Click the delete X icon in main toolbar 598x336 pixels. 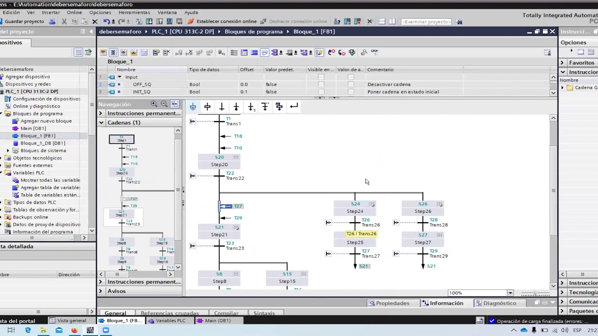tap(95, 21)
